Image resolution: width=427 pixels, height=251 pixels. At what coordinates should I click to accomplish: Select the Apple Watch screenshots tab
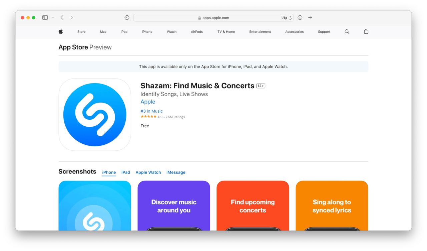coord(148,172)
